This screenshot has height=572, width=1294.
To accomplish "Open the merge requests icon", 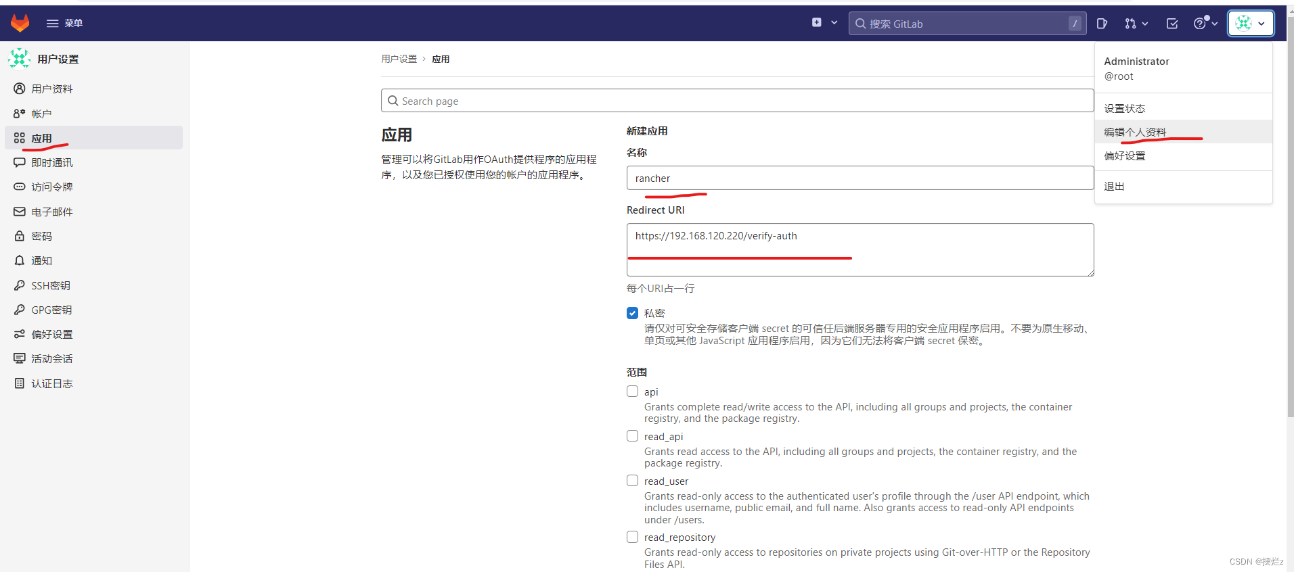I will [1130, 24].
